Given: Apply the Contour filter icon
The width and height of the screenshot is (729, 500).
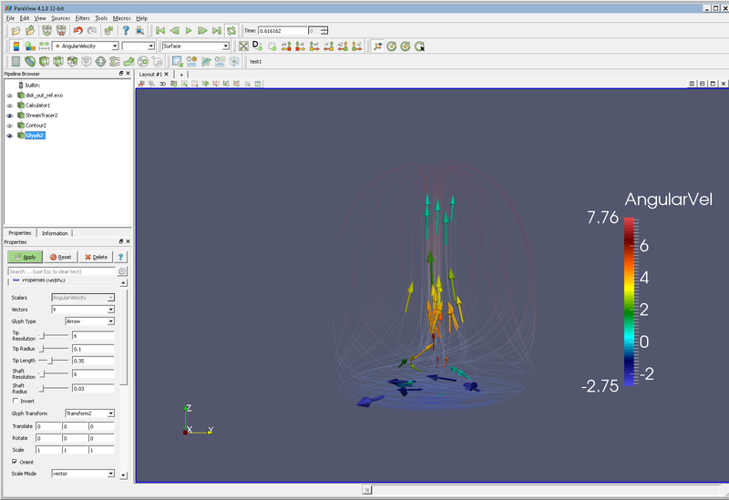Looking at the screenshot, I should pyautogui.click(x=30, y=61).
